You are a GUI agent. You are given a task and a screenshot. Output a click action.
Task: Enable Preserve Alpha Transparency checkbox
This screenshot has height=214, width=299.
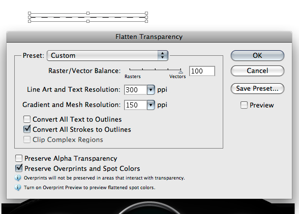click(x=19, y=158)
